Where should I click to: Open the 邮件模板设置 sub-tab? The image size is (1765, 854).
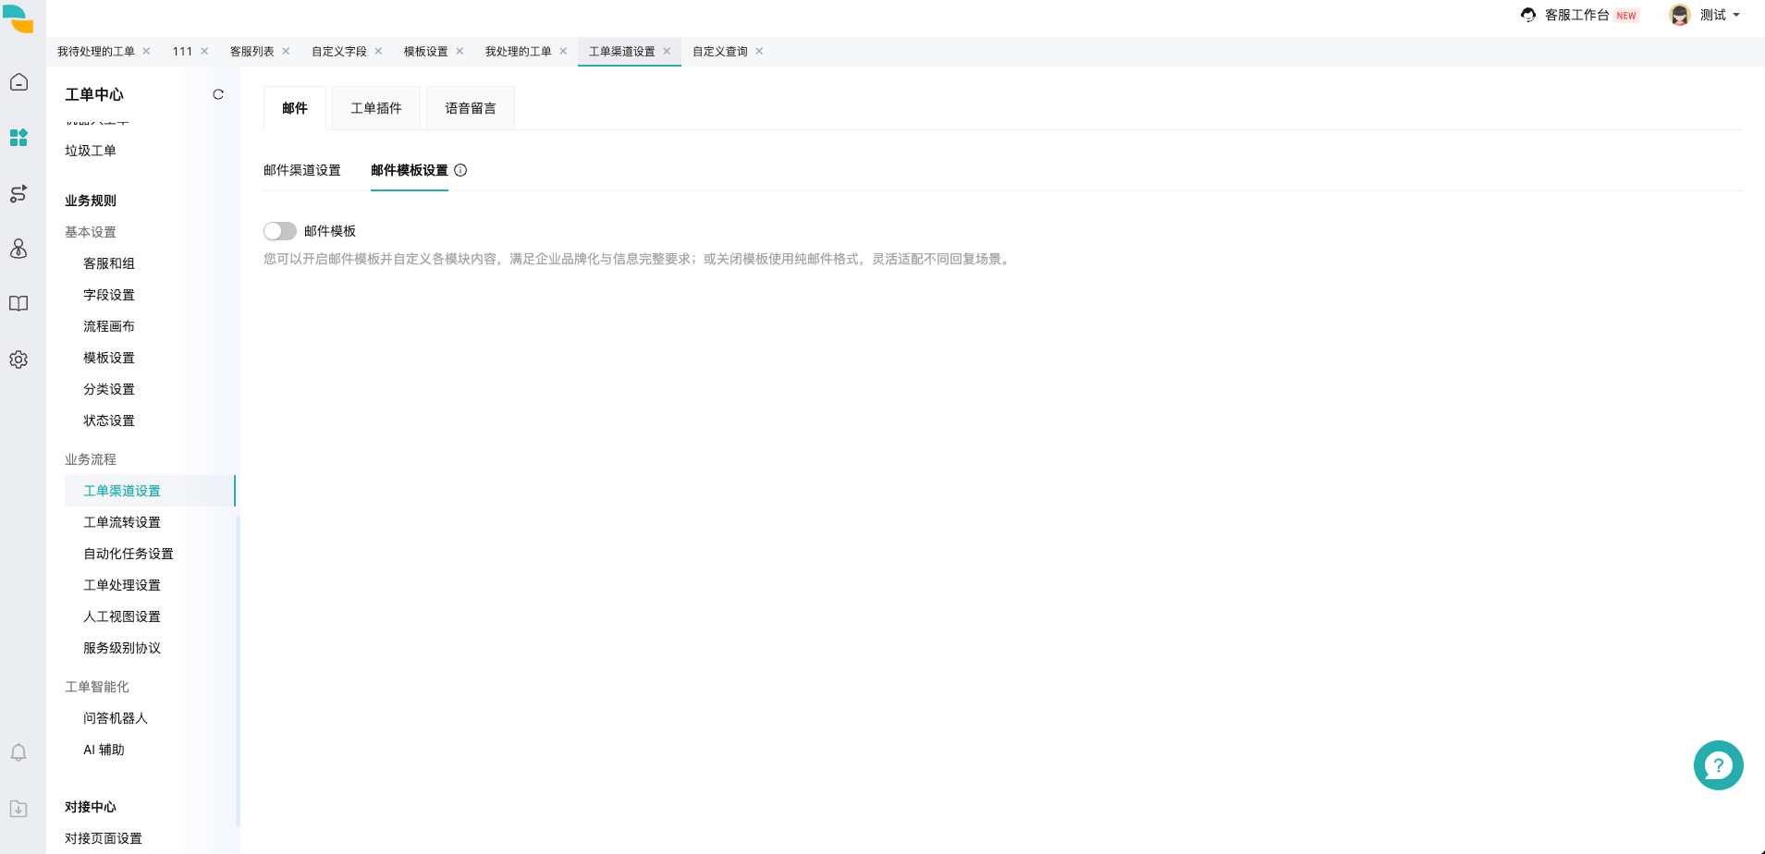coord(410,170)
